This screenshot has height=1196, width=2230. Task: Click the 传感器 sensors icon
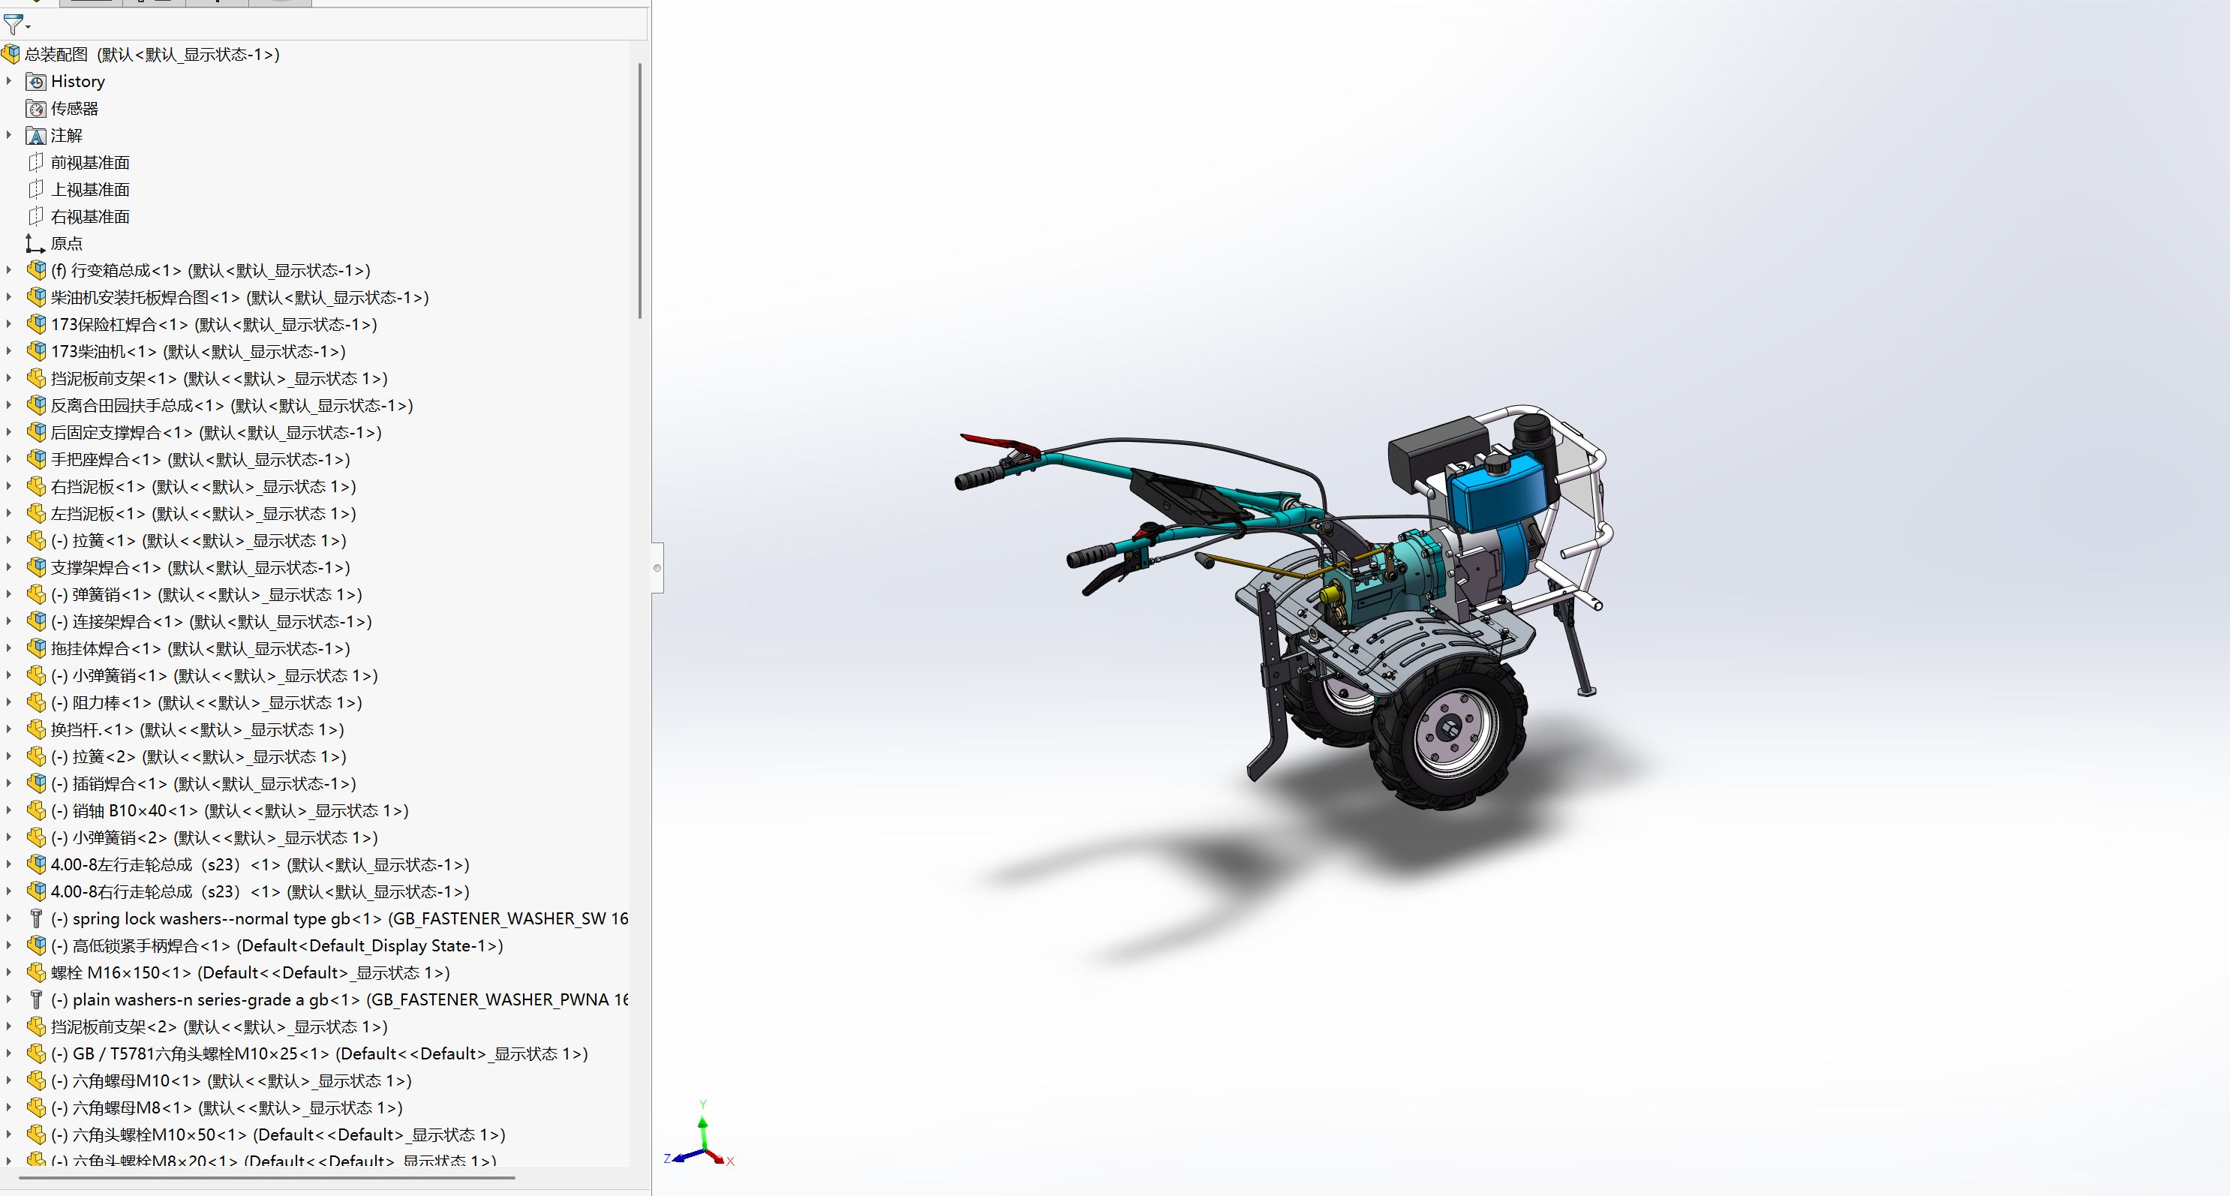click(x=35, y=108)
